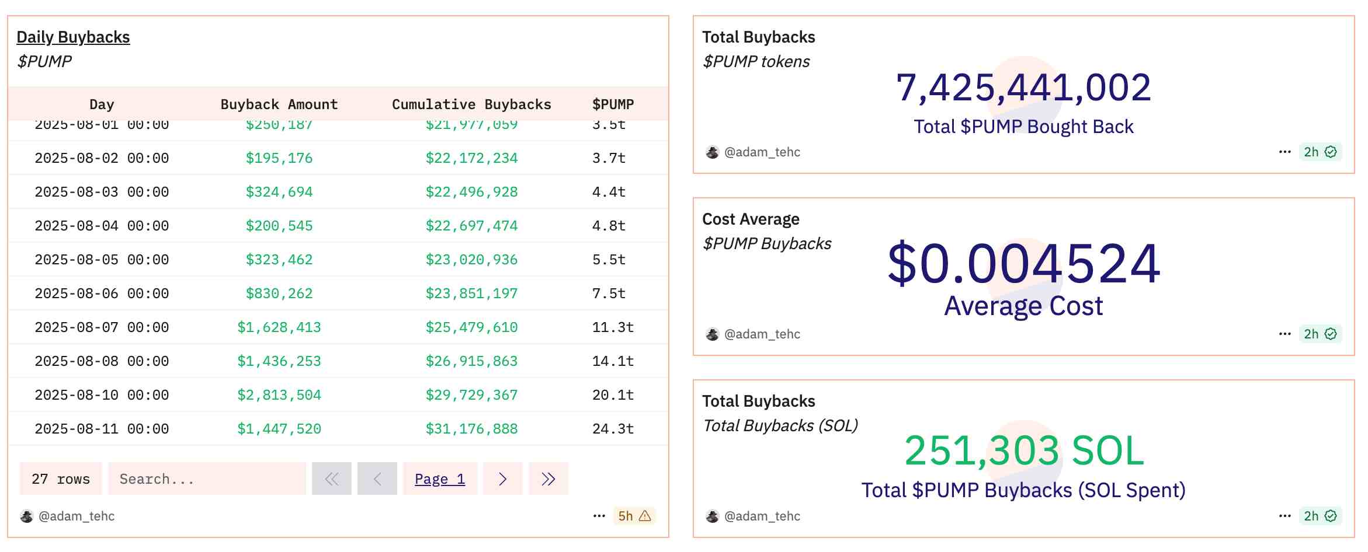The height and width of the screenshot is (552, 1368).
Task: Open the Daily Buybacks title link
Action: coord(74,36)
